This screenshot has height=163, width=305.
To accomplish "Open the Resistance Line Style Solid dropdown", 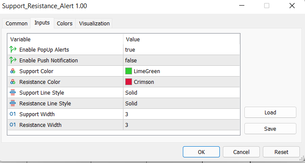I will point(181,103).
